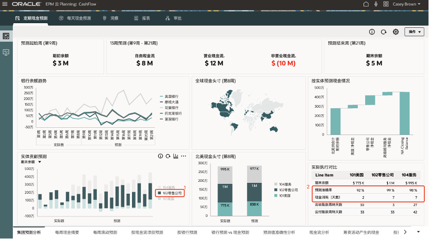The width and height of the screenshot is (429, 239).
Task: Click the Home icon in header
Action: pos(366,4)
